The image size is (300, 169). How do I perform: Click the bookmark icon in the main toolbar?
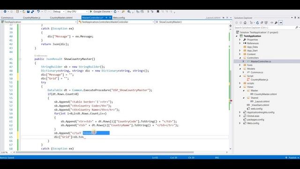tap(158, 12)
